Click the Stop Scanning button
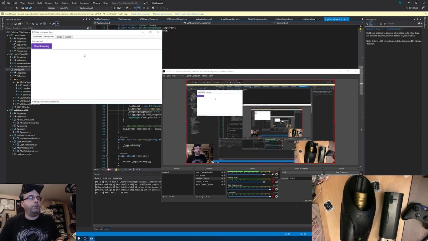 tap(41, 46)
